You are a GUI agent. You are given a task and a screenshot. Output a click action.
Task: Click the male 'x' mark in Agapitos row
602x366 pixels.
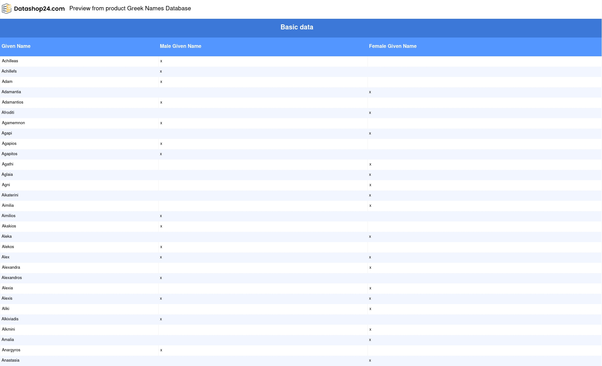coord(161,154)
